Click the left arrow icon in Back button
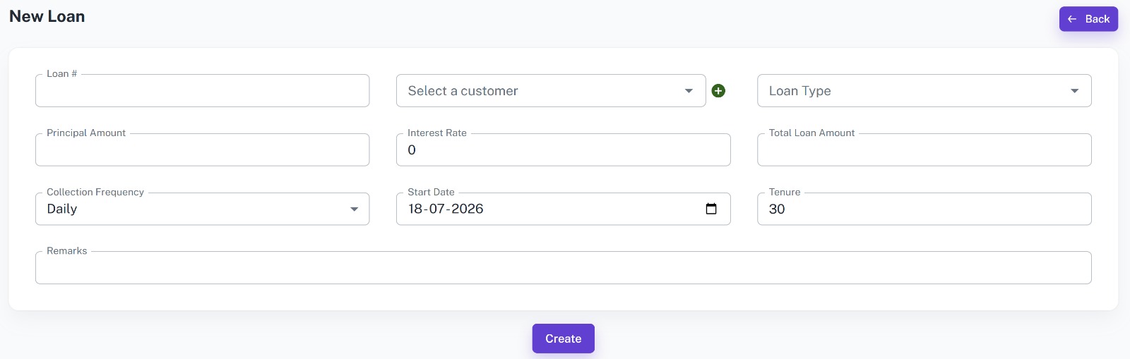Viewport: 1130px width, 359px height. point(1072,19)
